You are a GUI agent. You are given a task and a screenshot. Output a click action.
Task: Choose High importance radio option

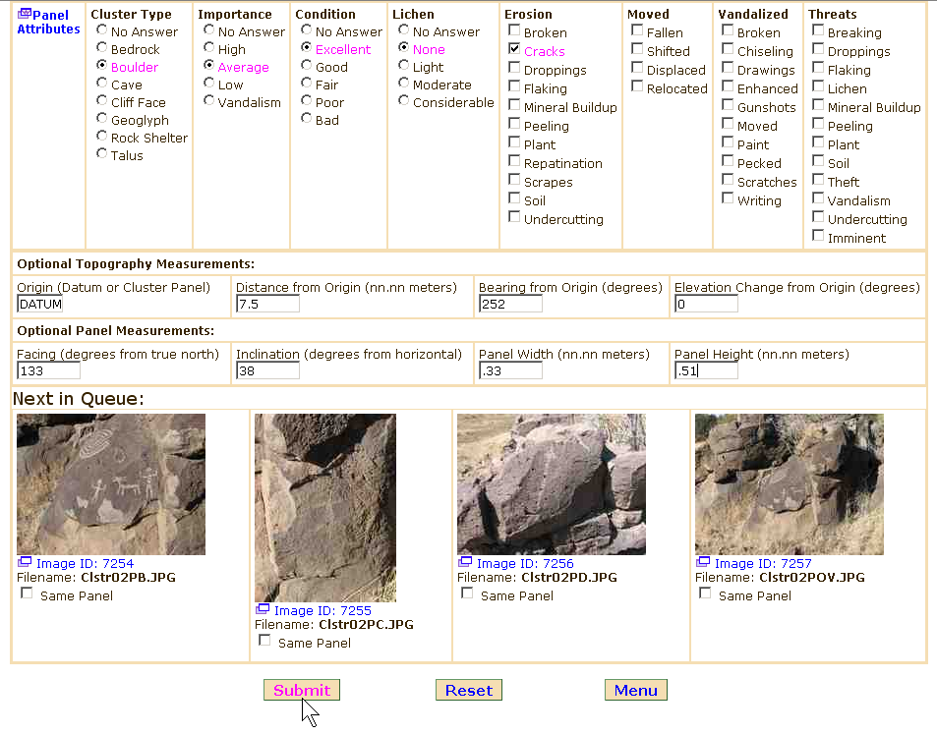point(209,48)
